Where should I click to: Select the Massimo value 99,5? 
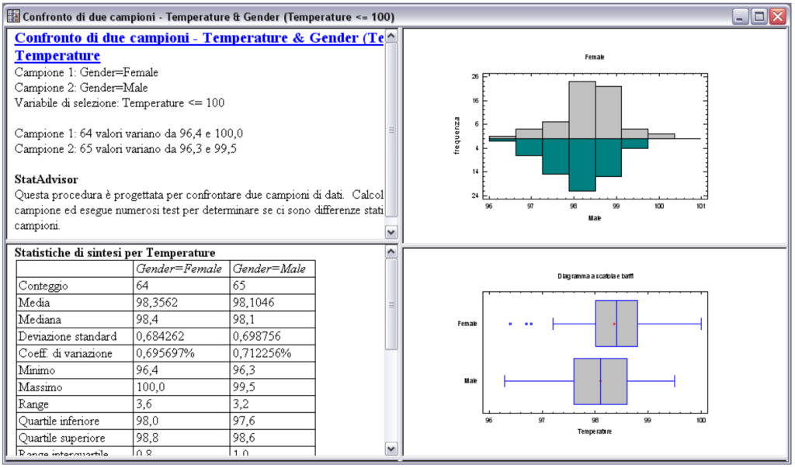click(243, 387)
